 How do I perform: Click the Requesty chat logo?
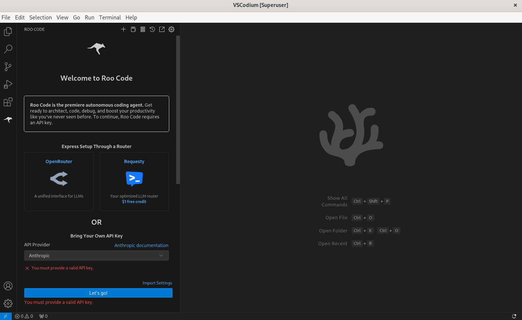(134, 179)
